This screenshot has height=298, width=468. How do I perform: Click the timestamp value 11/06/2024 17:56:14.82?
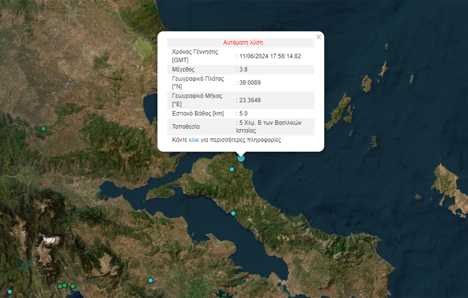point(270,56)
